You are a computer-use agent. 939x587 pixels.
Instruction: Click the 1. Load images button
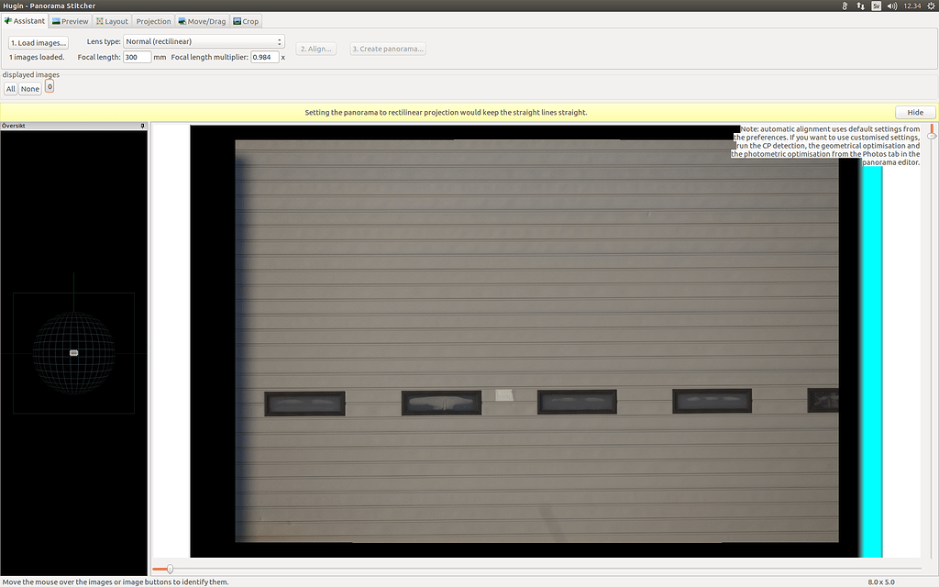(x=38, y=42)
